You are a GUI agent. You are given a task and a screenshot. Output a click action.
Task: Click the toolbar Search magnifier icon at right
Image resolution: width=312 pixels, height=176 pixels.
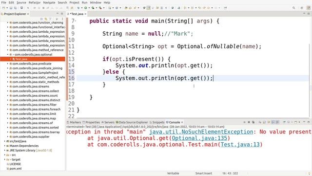coord(293,8)
